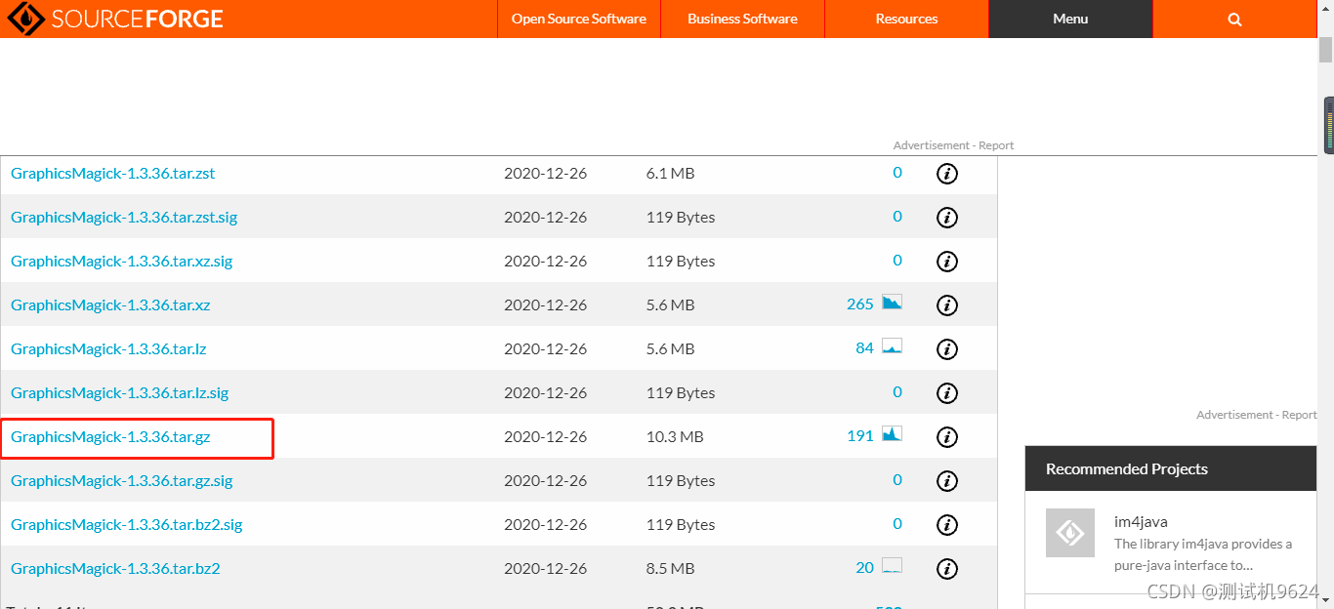Open download stats chart for tar.gz

click(x=892, y=434)
